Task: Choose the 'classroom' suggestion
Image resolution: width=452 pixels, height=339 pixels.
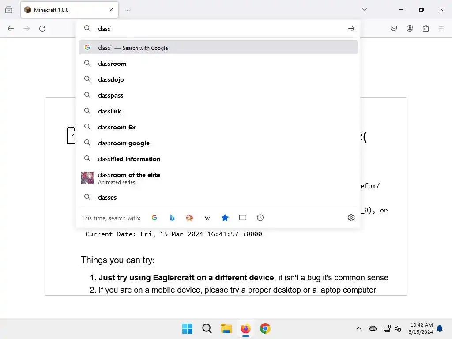Action: pos(218,64)
